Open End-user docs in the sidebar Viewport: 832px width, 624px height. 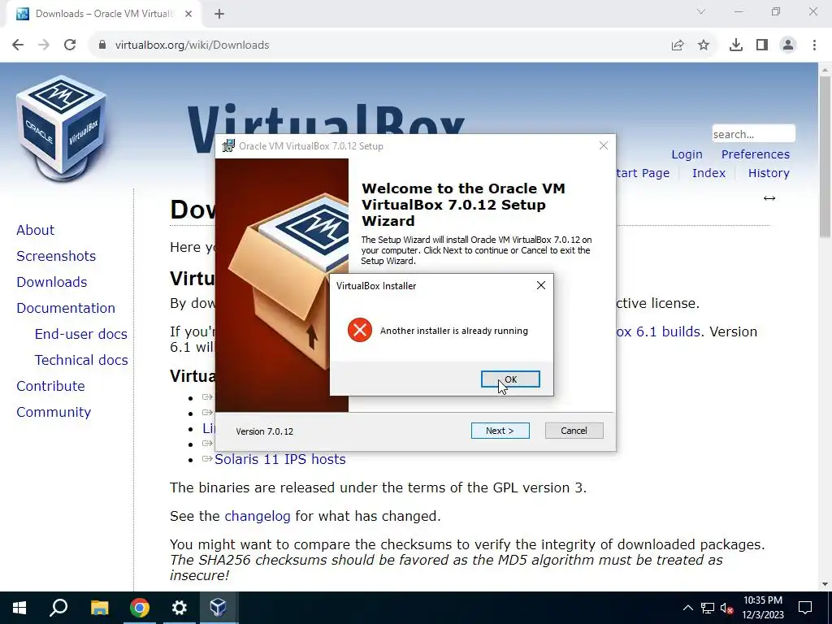click(x=80, y=334)
